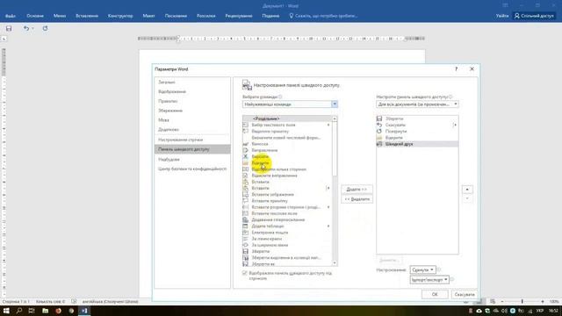Select the Виправлення command in the list
This screenshot has width=562, height=316.
(264, 150)
